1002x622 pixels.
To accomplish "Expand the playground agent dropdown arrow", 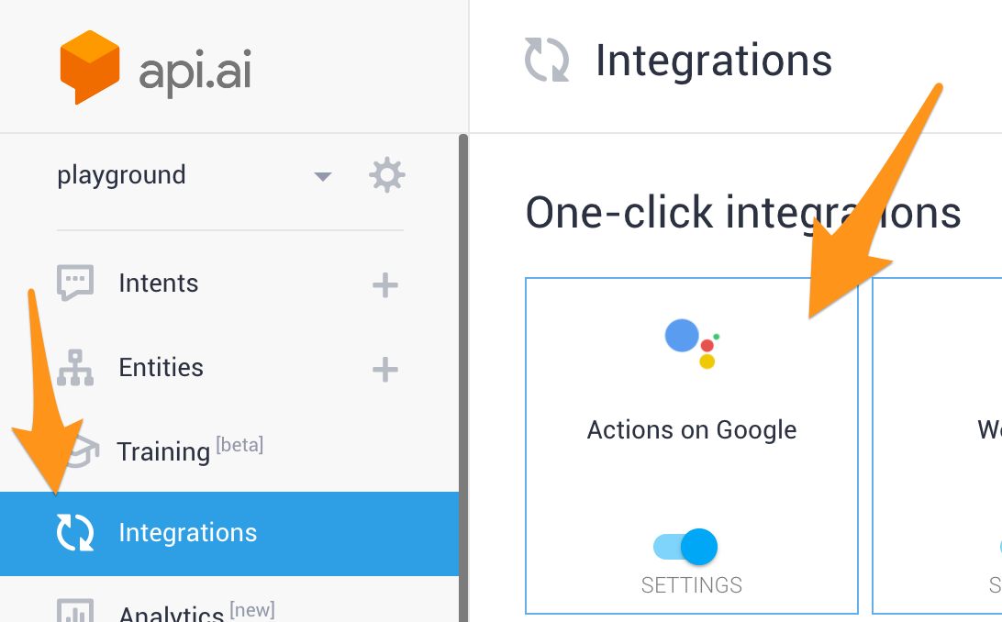I will click(322, 176).
